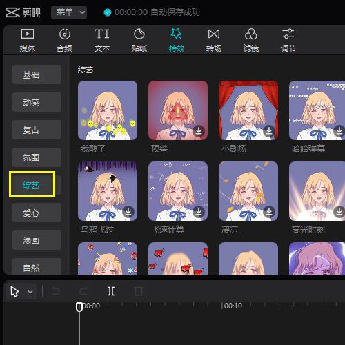Click the 飞速计算 effect thumbnail
Screen dimensions: 345x345
pos(178,191)
